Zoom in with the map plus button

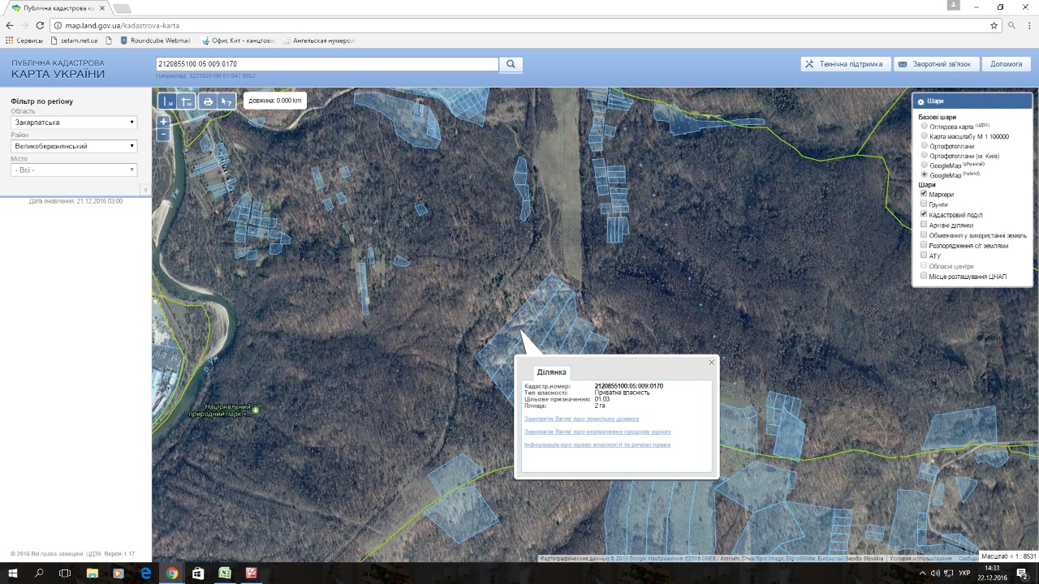point(163,122)
